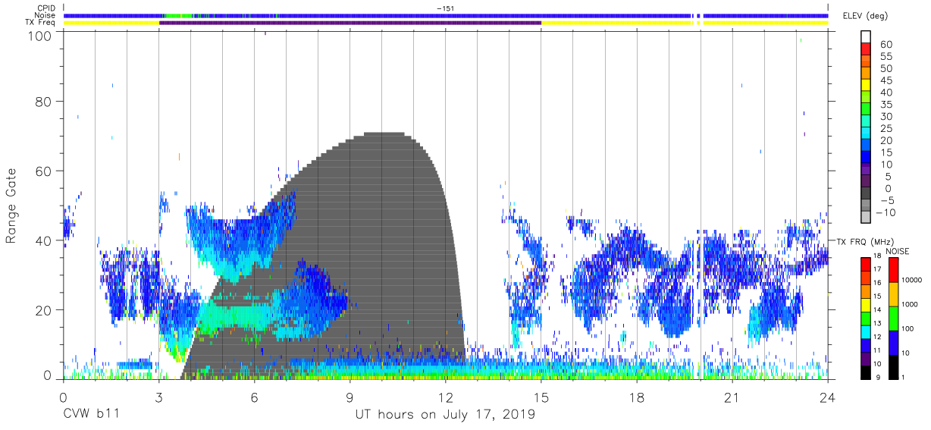The width and height of the screenshot is (931, 430).
Task: Click the 100 tick label on Range Gate axis
Action: tap(40, 35)
